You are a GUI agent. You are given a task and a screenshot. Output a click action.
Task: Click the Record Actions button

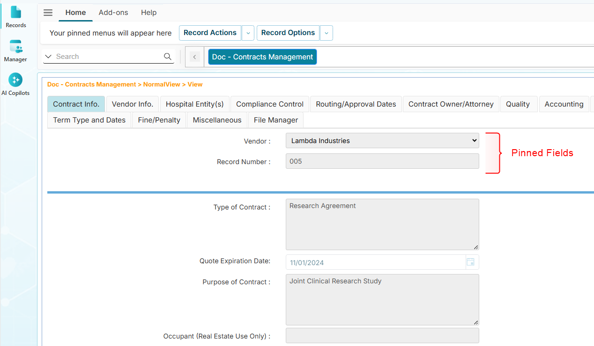click(210, 33)
